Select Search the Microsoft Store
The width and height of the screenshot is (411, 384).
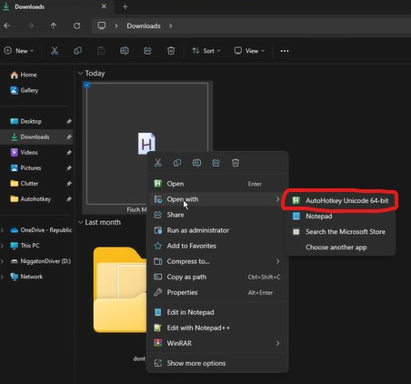(x=340, y=232)
